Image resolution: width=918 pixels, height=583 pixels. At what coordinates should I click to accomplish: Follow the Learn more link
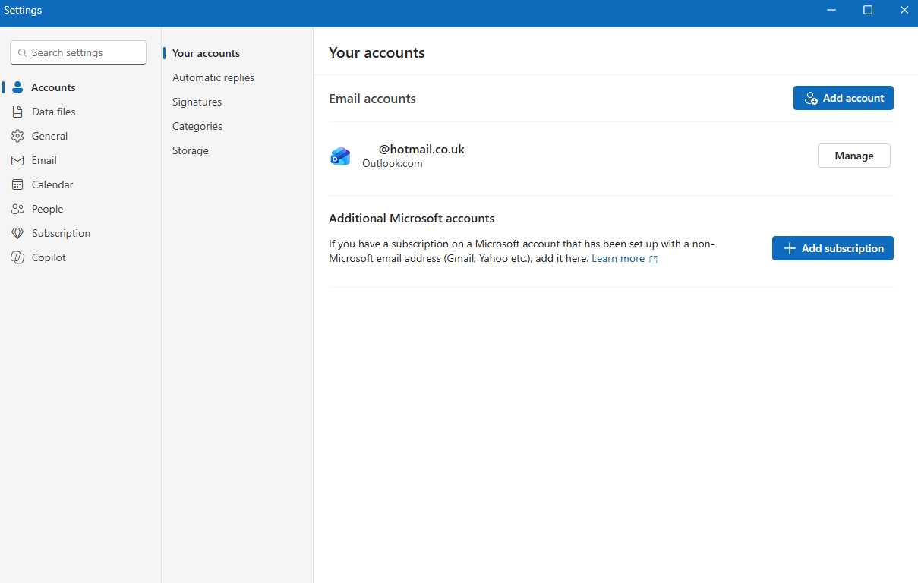[618, 258]
